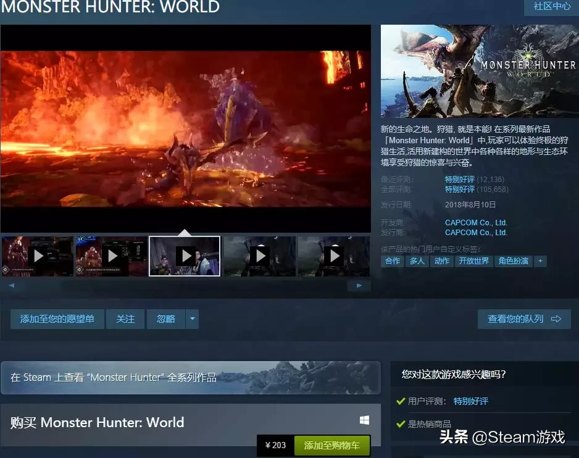The height and width of the screenshot is (458, 579).
Task: Click the Windows platform icon
Action: (364, 420)
